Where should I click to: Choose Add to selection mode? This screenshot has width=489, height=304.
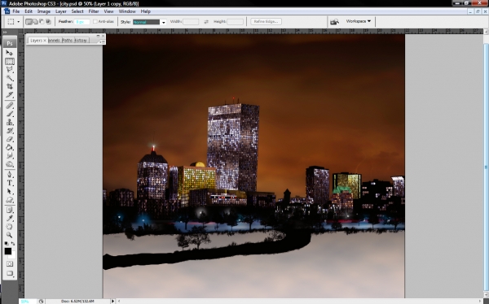pos(35,22)
